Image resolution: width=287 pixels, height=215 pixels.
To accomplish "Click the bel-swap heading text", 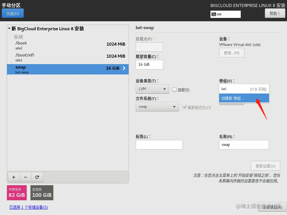I will 145,28.
